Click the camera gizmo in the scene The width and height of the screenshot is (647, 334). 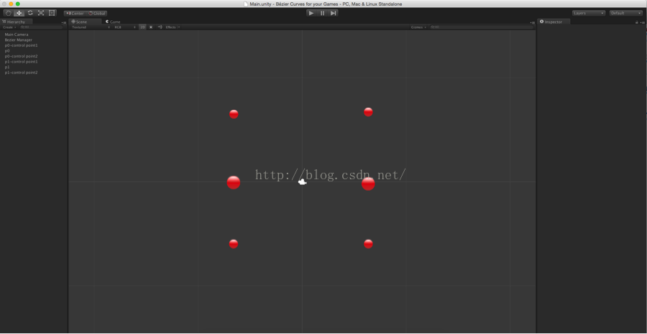(303, 181)
